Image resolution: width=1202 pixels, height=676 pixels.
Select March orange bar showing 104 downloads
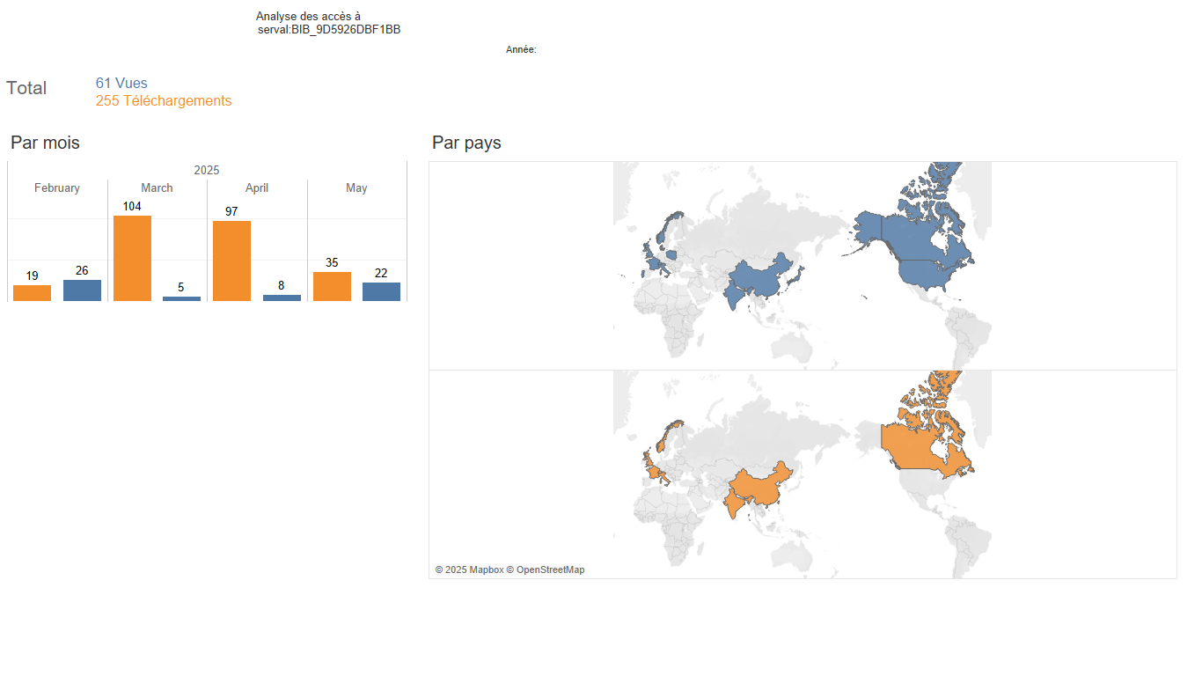pos(132,258)
